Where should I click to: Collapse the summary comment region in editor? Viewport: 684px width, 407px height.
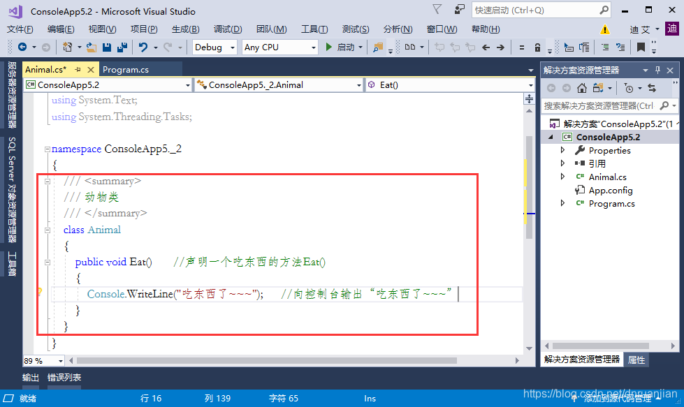[x=48, y=182]
